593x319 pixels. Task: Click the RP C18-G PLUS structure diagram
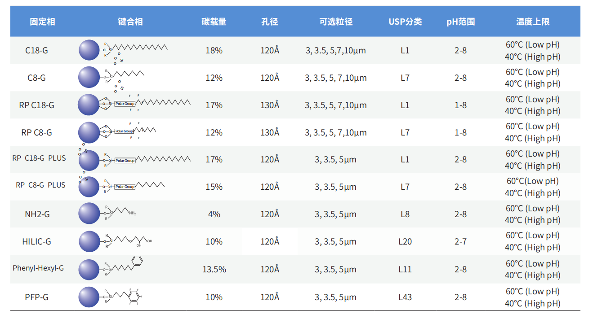[134, 160]
